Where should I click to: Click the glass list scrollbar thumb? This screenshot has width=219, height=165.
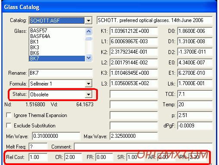pos(88,38)
